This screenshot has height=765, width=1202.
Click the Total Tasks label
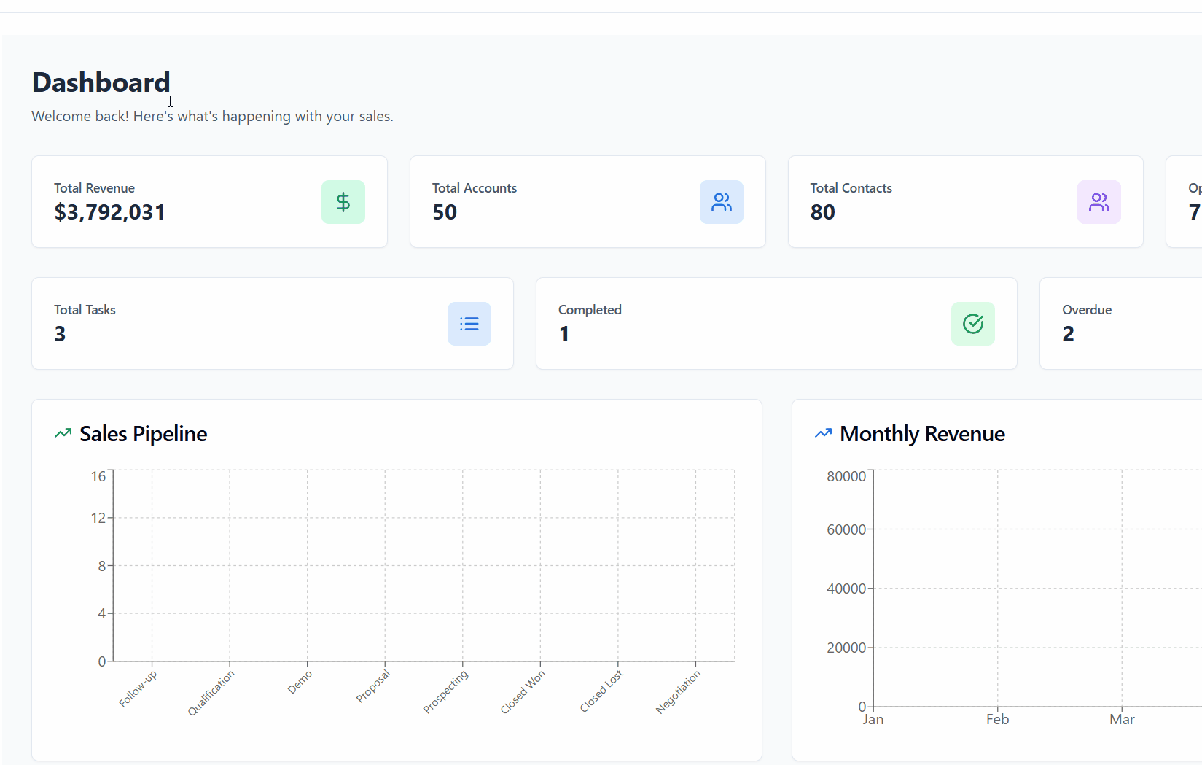pyautogui.click(x=85, y=310)
